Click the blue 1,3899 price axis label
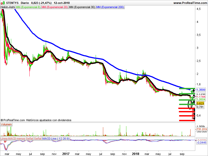 click(x=201, y=90)
